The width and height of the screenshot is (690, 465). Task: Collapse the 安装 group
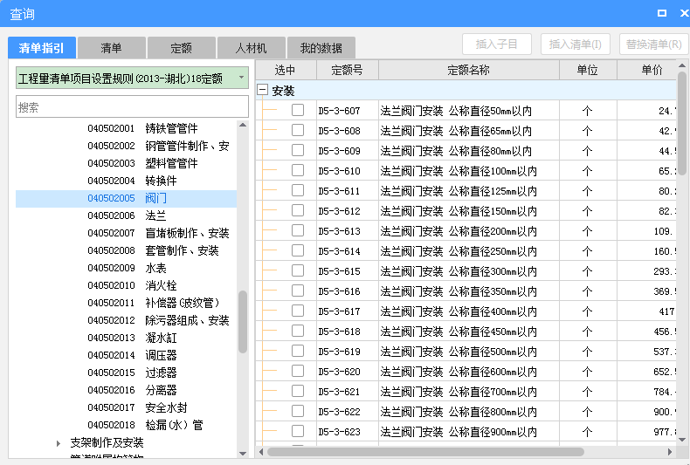click(262, 90)
